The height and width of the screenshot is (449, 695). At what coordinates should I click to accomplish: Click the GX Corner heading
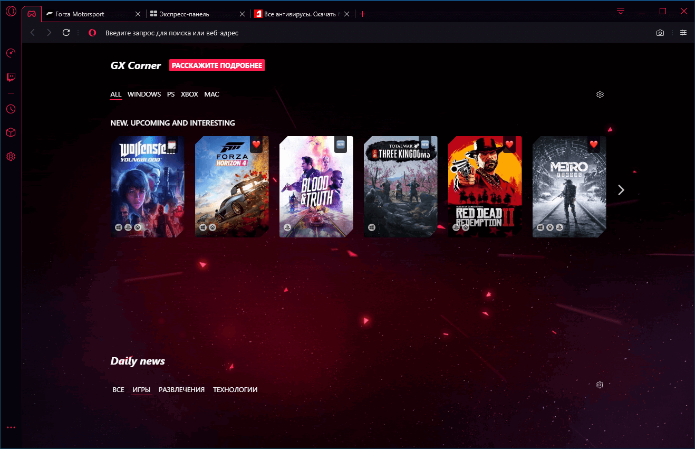[136, 66]
